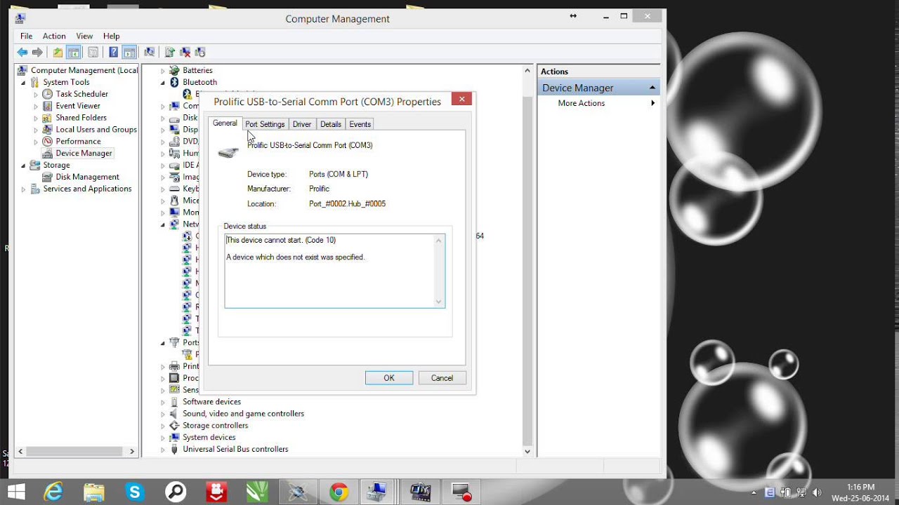The height and width of the screenshot is (505, 899).
Task: Click the volume speaker icon in system tray
Action: 817,492
